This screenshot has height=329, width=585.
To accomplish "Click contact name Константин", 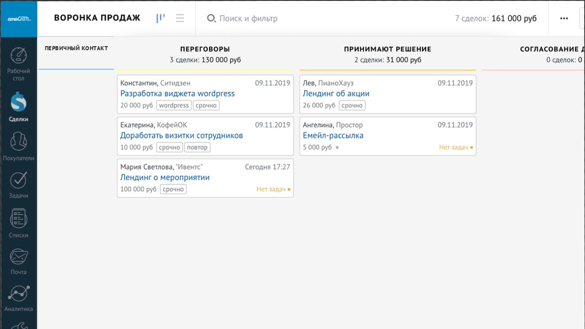I will click(139, 83).
